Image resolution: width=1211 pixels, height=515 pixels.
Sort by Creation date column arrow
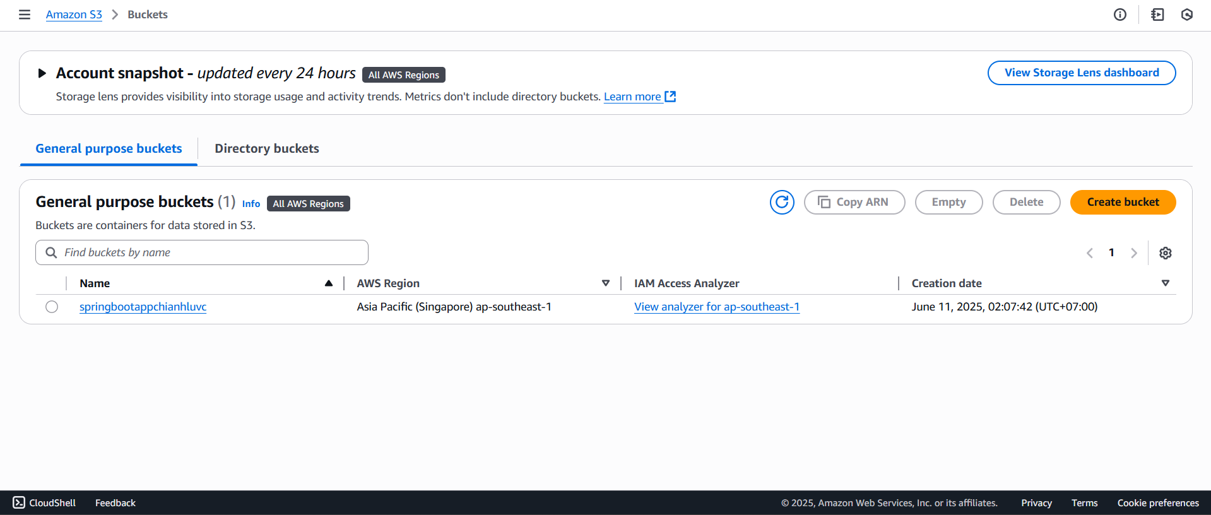pos(1166,283)
